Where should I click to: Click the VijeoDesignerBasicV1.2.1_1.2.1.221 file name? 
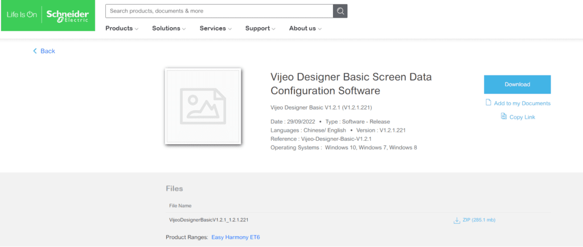tap(208, 220)
